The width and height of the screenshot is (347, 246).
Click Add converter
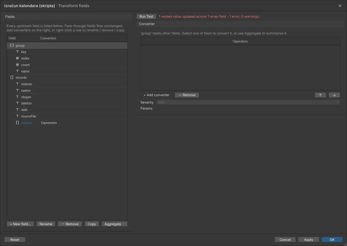point(156,95)
